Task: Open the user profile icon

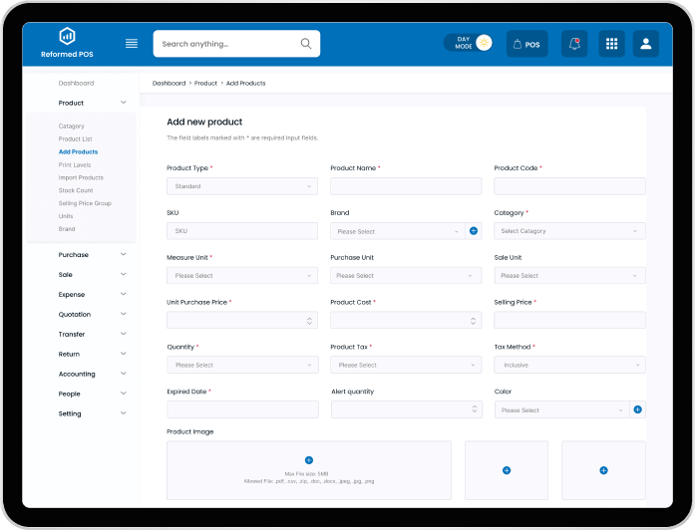Action: tap(645, 44)
